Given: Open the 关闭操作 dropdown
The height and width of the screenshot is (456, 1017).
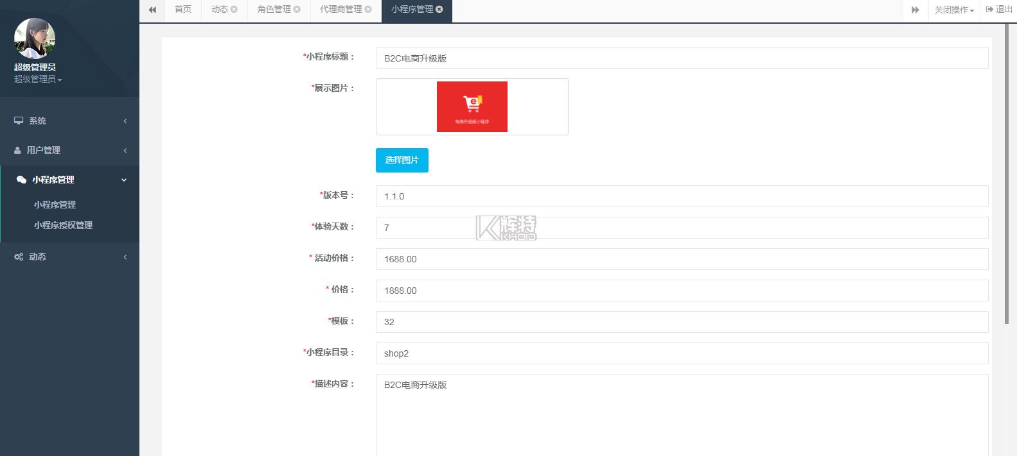Looking at the screenshot, I should coord(954,10).
